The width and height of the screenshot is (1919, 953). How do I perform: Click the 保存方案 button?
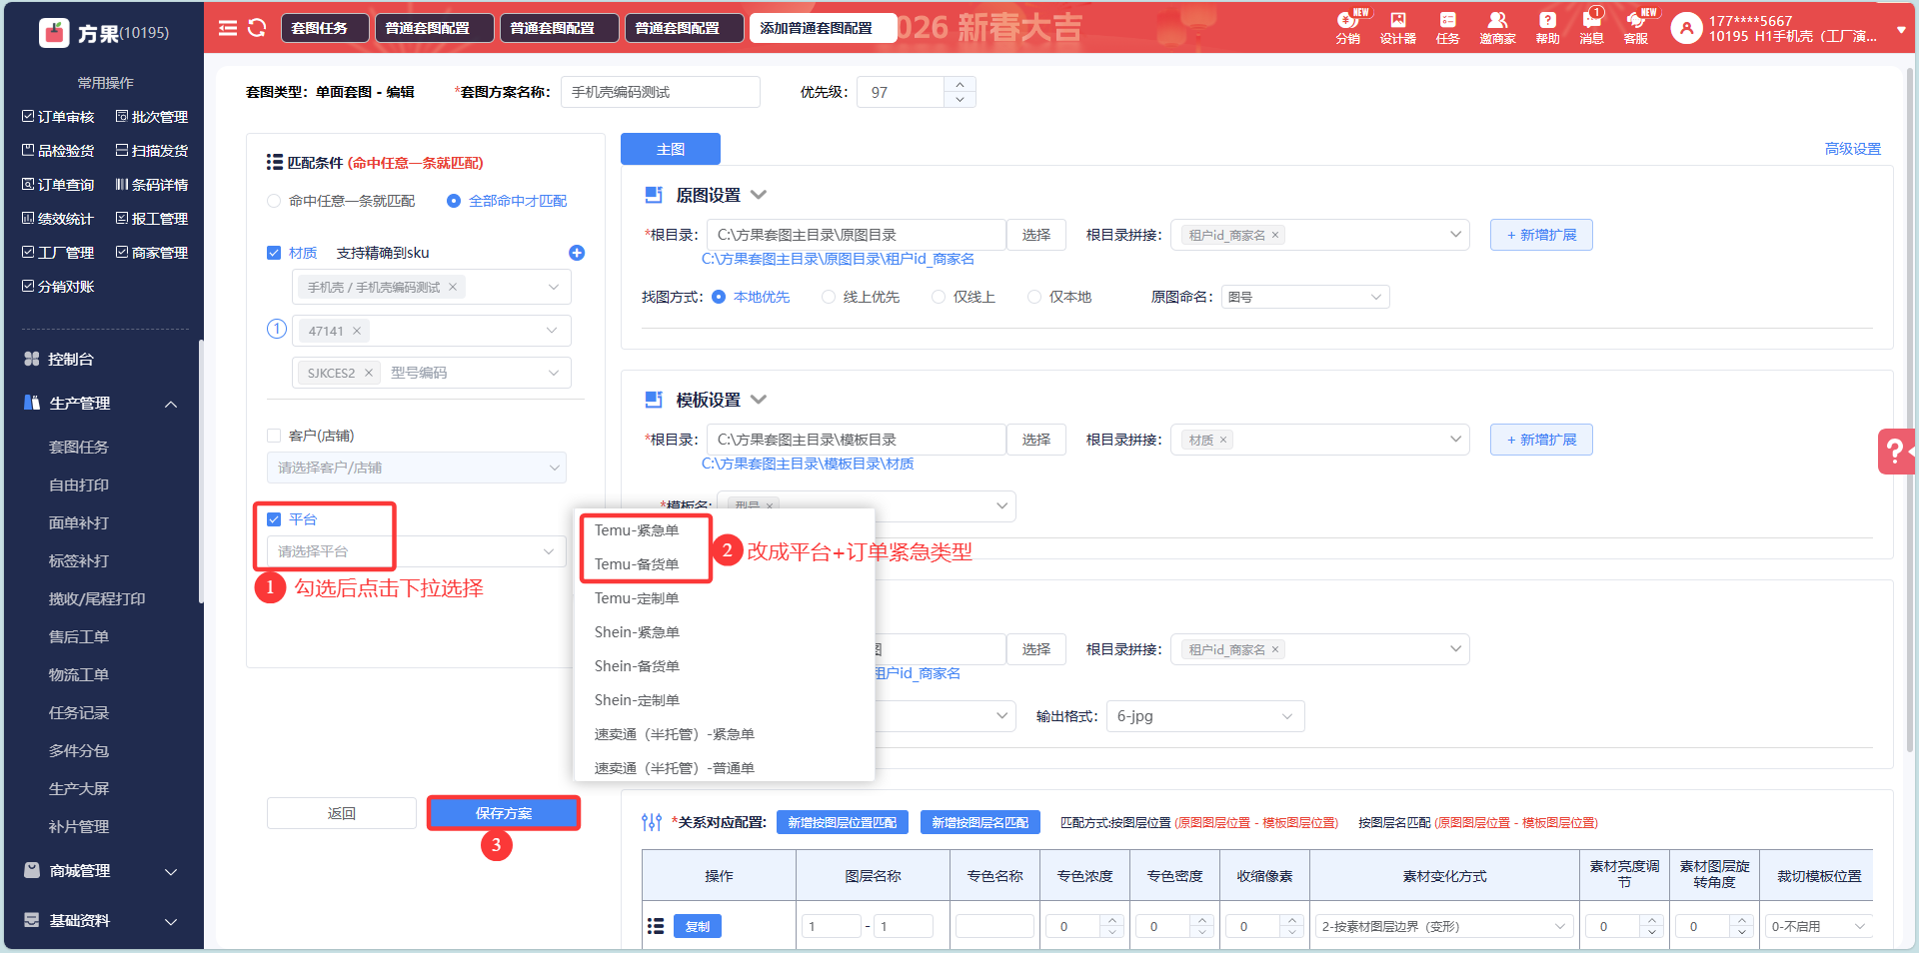[504, 813]
